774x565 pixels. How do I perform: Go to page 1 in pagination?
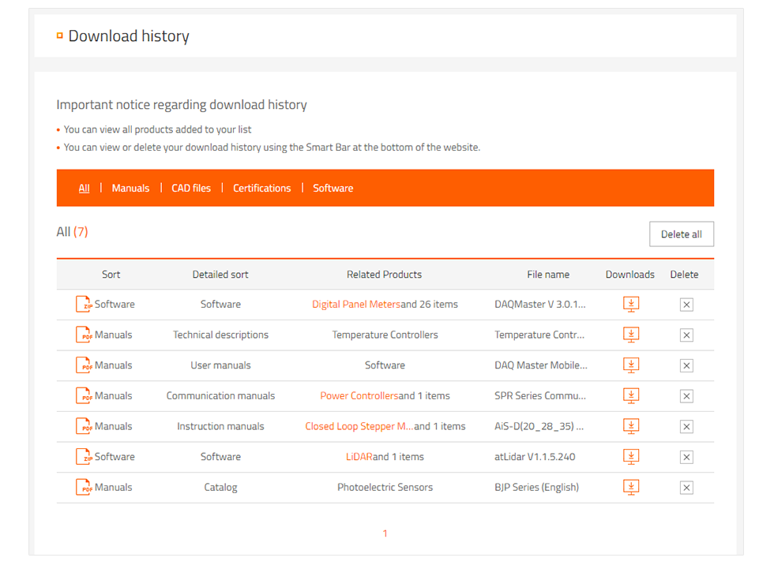tap(385, 533)
